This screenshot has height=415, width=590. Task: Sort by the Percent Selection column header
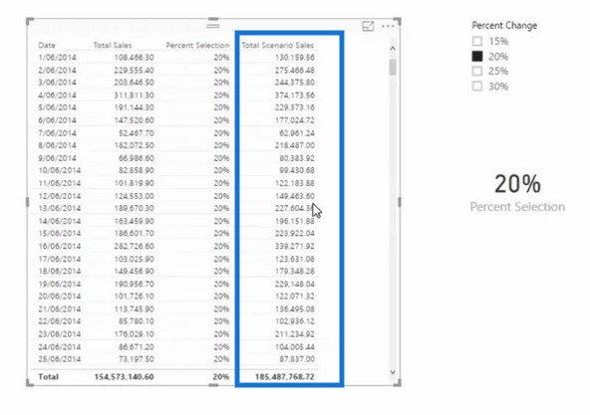pyautogui.click(x=197, y=45)
